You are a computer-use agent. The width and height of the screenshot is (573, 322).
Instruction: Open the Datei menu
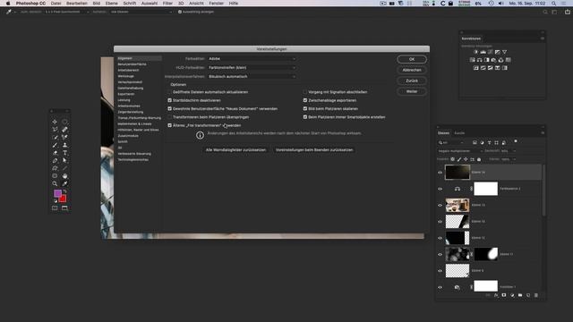tap(56, 4)
